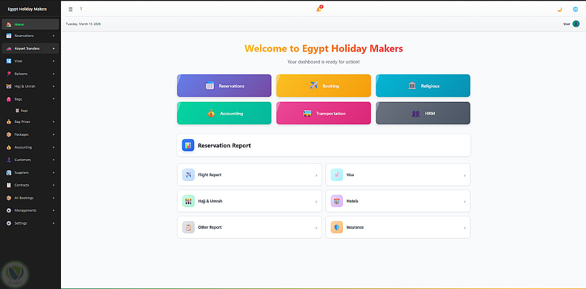Open the Religious tile
Viewport: 586px width, 289px height.
click(423, 86)
